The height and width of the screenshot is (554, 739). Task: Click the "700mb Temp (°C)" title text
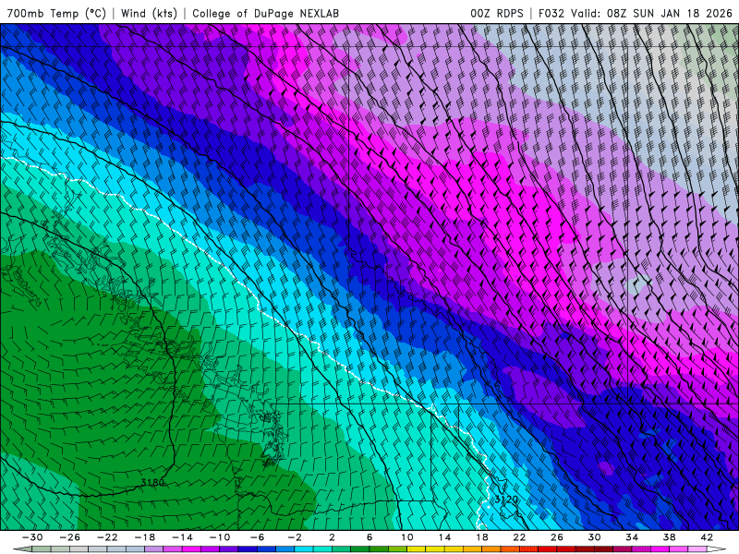coord(56,13)
